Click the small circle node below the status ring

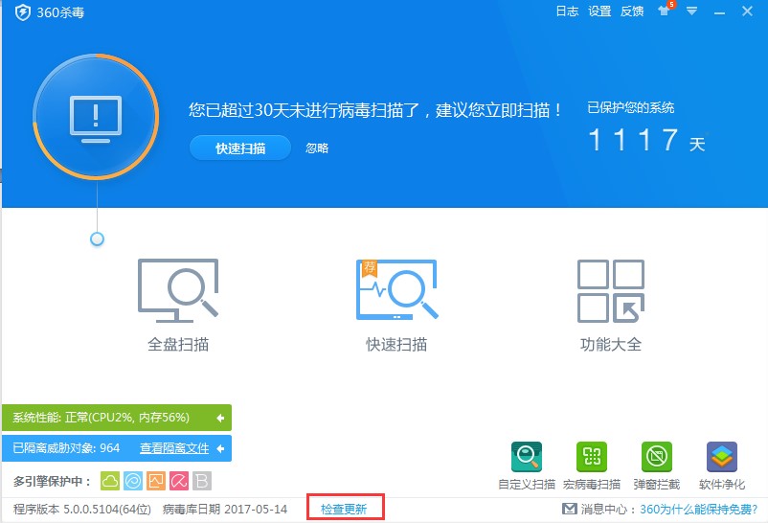[97, 239]
